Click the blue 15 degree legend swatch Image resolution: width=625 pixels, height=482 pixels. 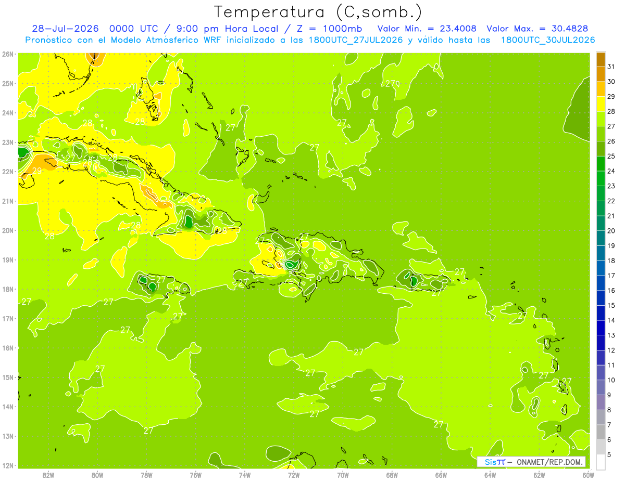tap(601, 312)
